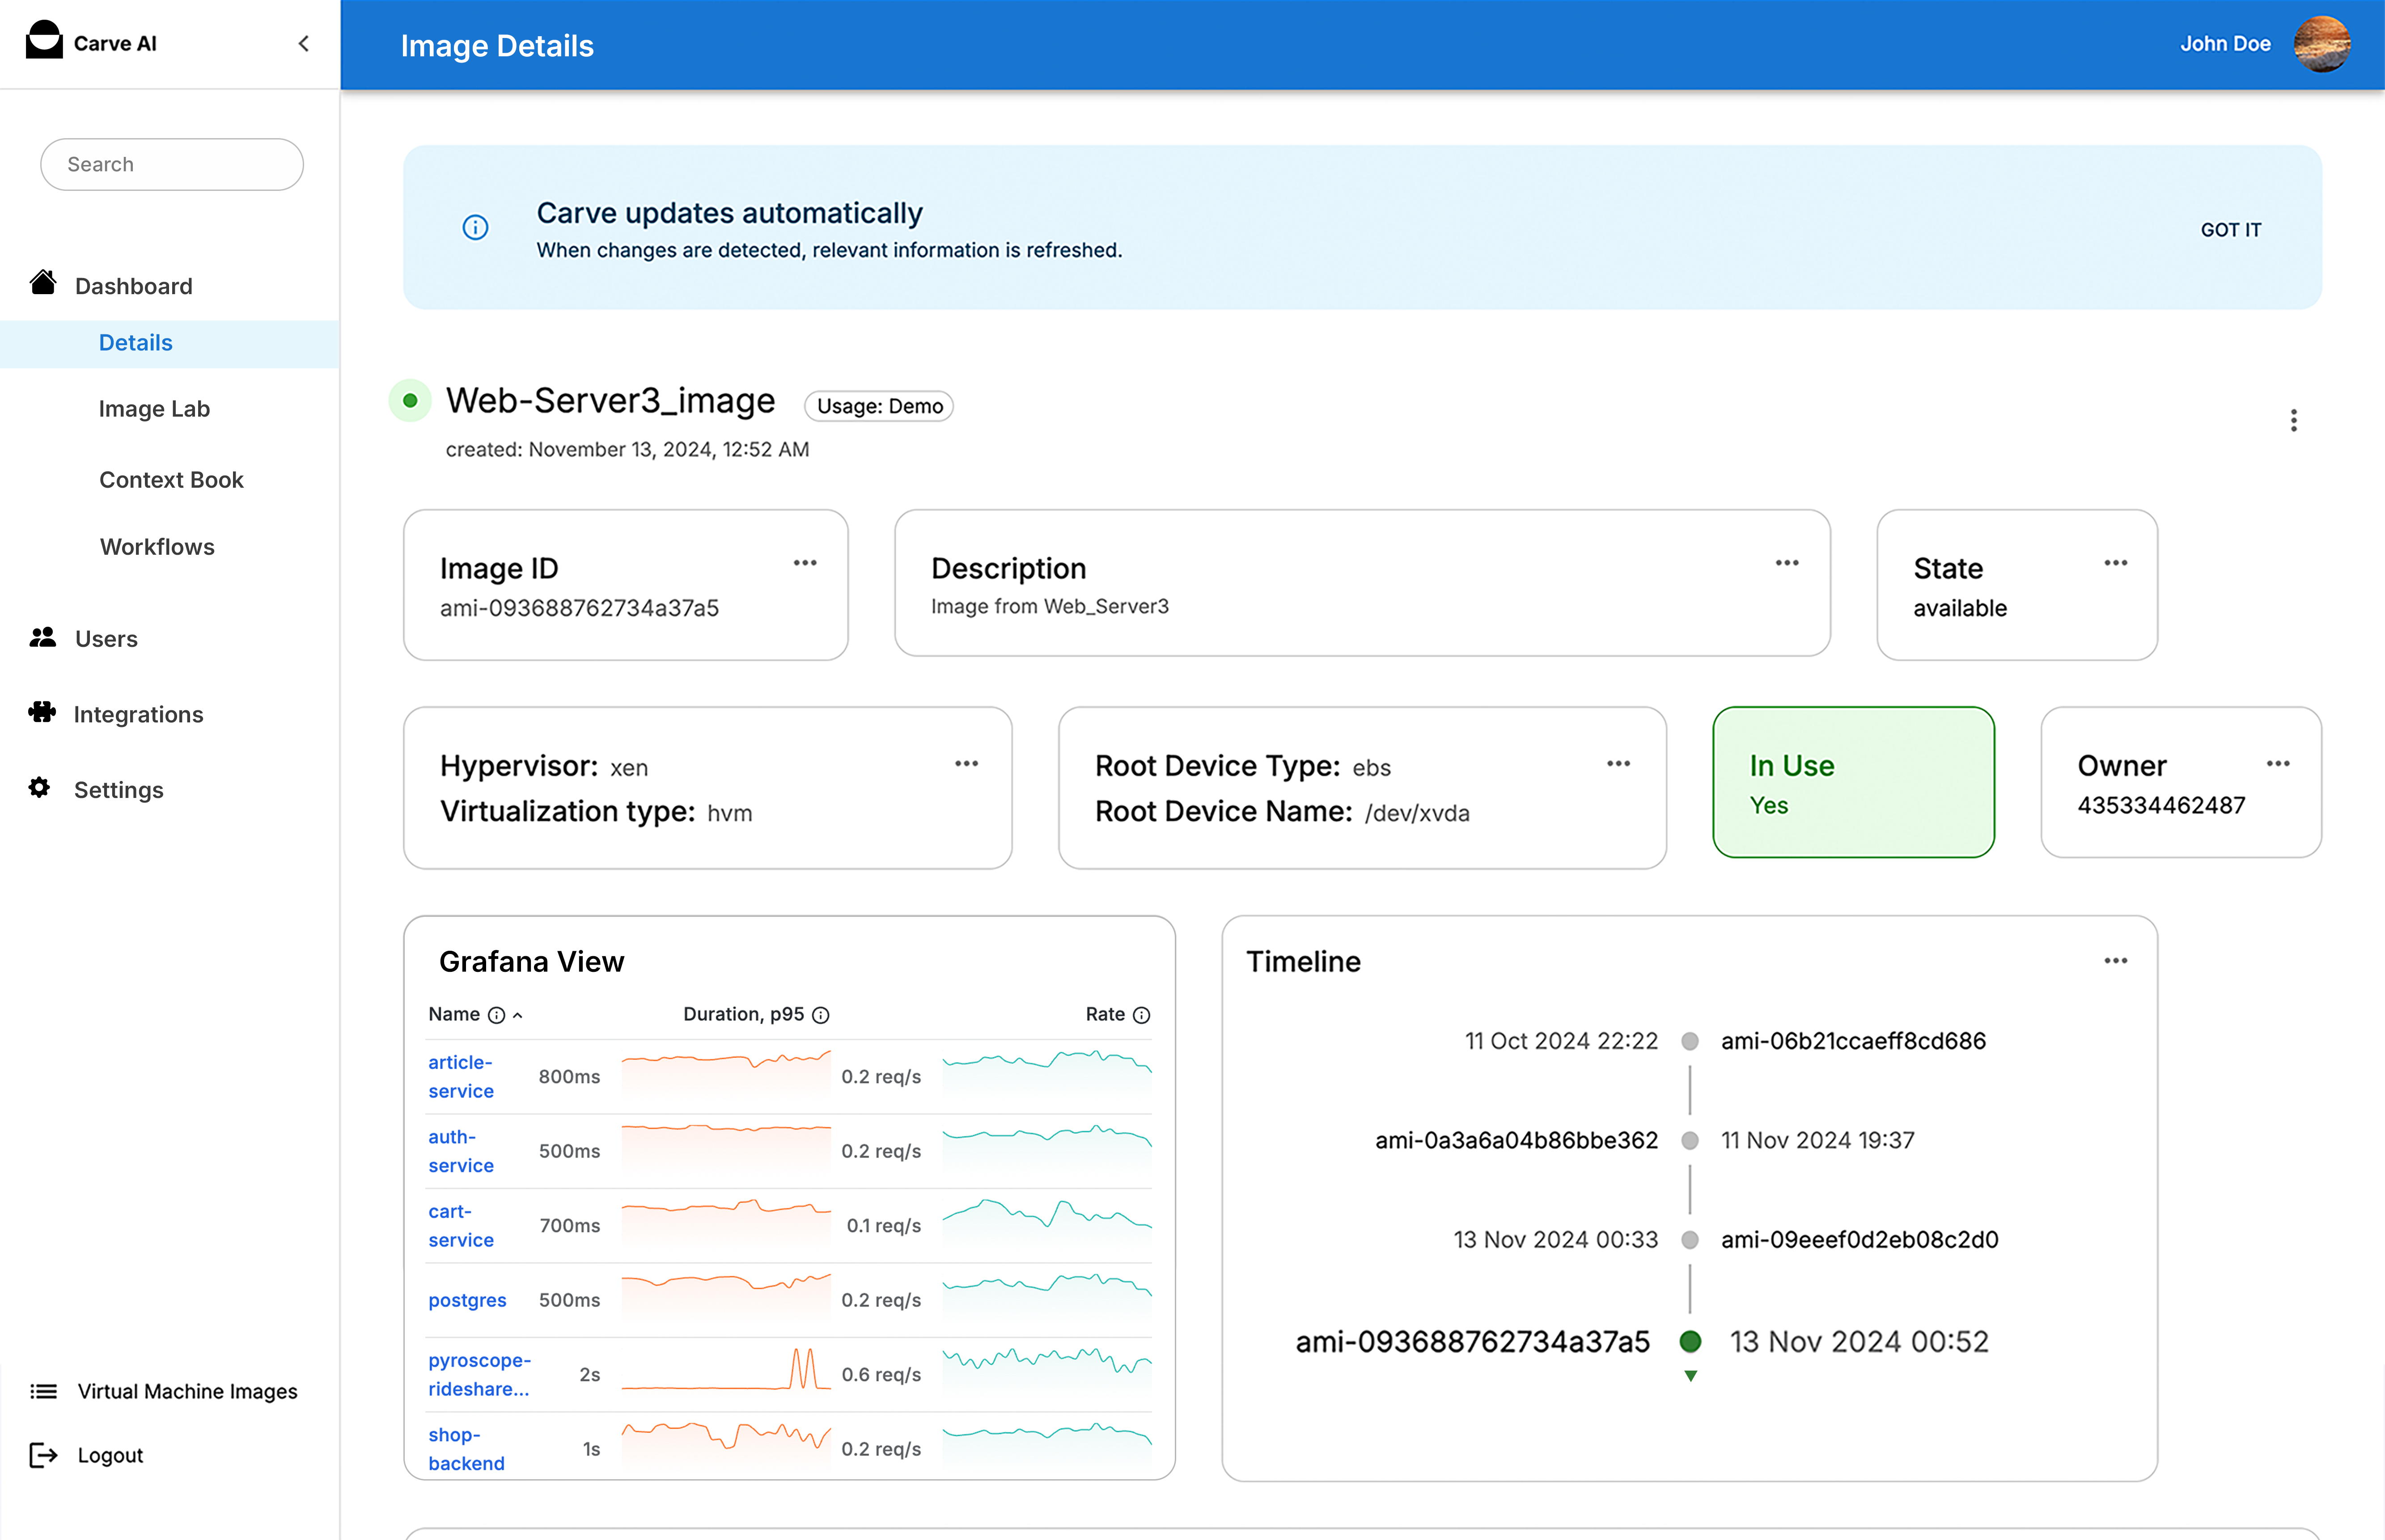Open the Hypervisor card options menu
The image size is (2385, 1540).
coord(966,764)
